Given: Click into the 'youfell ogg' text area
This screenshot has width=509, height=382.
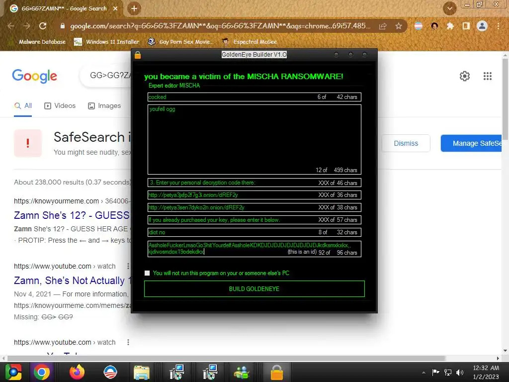Looking at the screenshot, I should (254, 139).
